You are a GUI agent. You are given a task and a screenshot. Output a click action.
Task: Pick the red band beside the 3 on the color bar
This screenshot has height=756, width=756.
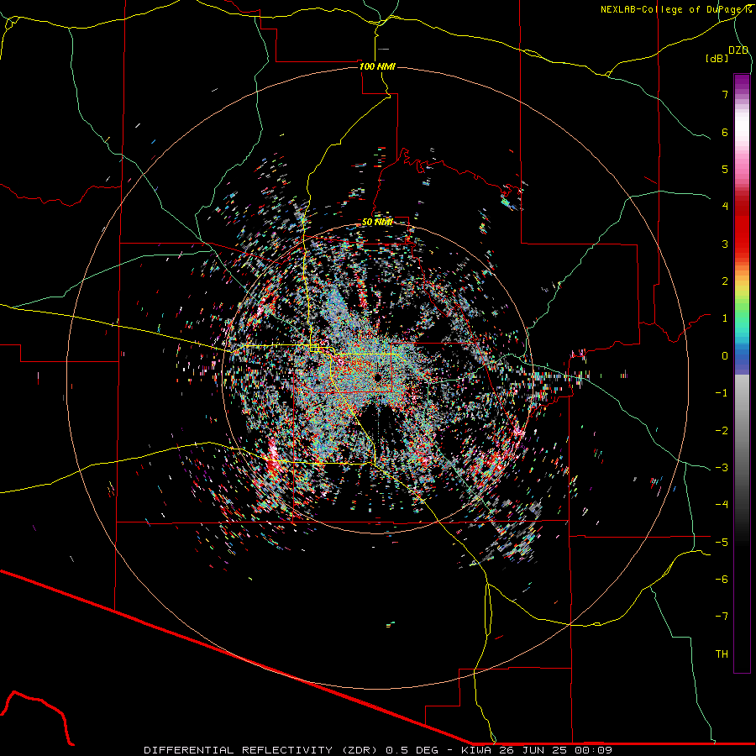(x=742, y=244)
